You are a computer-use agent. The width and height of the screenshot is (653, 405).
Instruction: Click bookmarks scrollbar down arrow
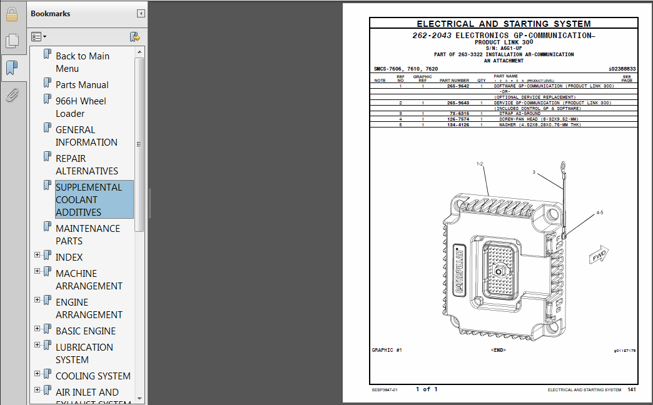[x=139, y=398]
